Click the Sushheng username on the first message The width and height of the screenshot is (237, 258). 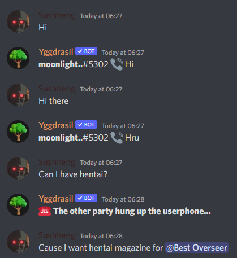tap(57, 15)
